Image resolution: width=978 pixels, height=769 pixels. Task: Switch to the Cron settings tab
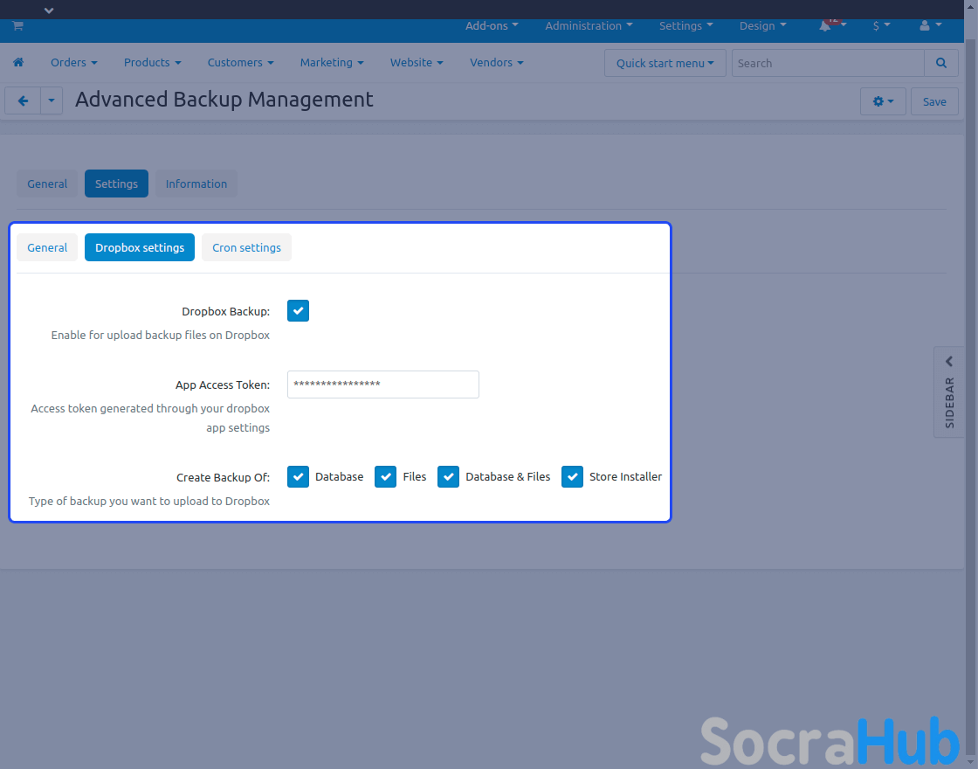[246, 247]
